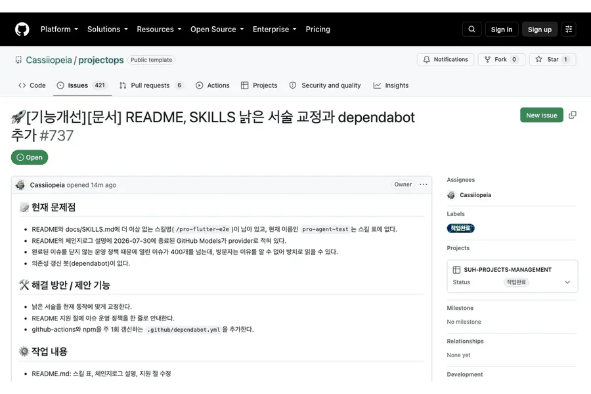This screenshot has width=591, height=394.
Task: Click the Milestone sidebar heading
Action: (x=460, y=308)
